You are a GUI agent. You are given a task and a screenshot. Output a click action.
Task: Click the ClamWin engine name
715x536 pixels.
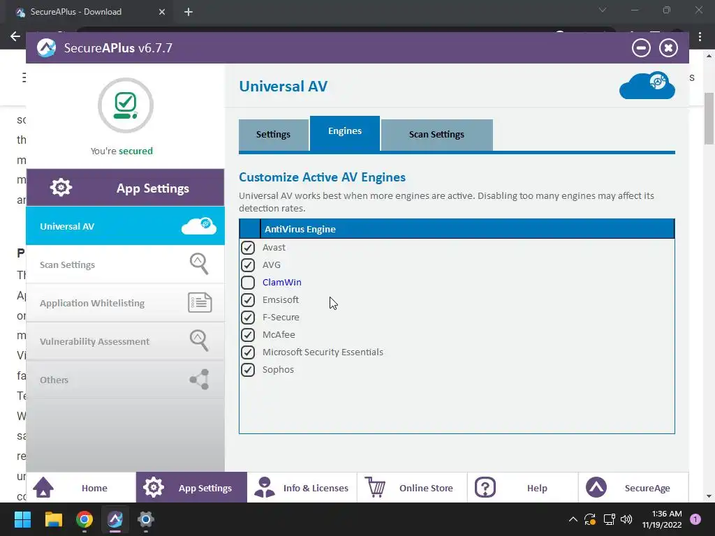[x=282, y=282]
